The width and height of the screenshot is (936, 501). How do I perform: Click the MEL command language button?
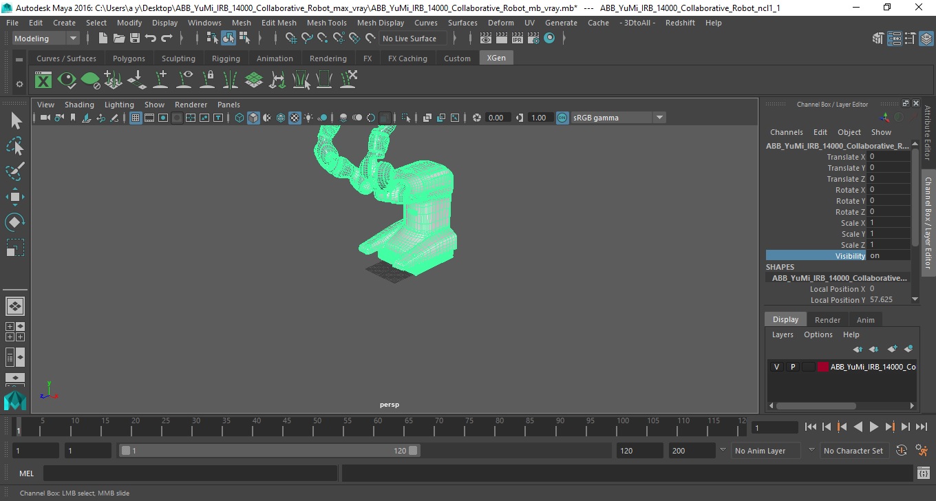coord(27,473)
